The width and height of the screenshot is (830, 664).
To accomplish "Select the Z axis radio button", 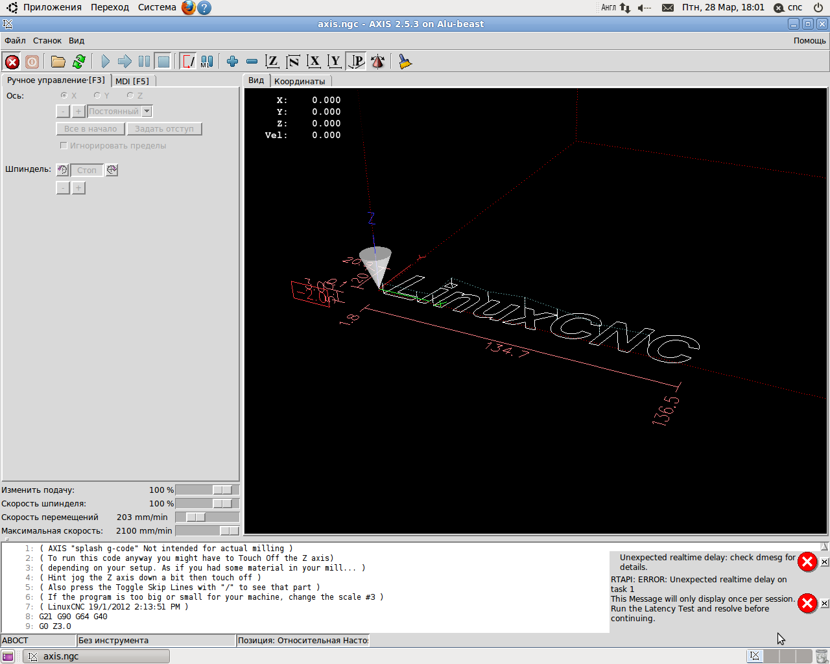I will pos(130,95).
